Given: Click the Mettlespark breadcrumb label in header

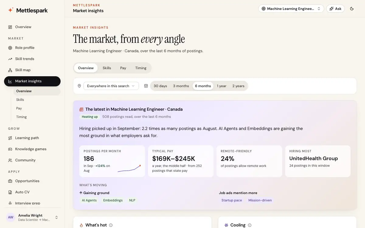Looking at the screenshot, I should coord(87,5).
